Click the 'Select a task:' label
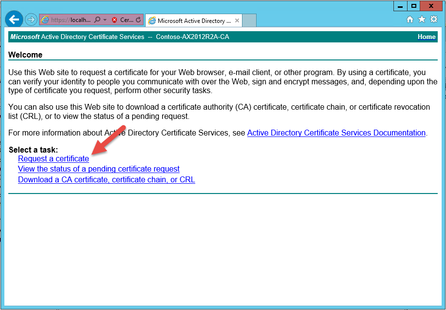 click(x=33, y=150)
